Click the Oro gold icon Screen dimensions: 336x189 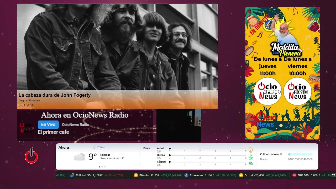coord(241,175)
